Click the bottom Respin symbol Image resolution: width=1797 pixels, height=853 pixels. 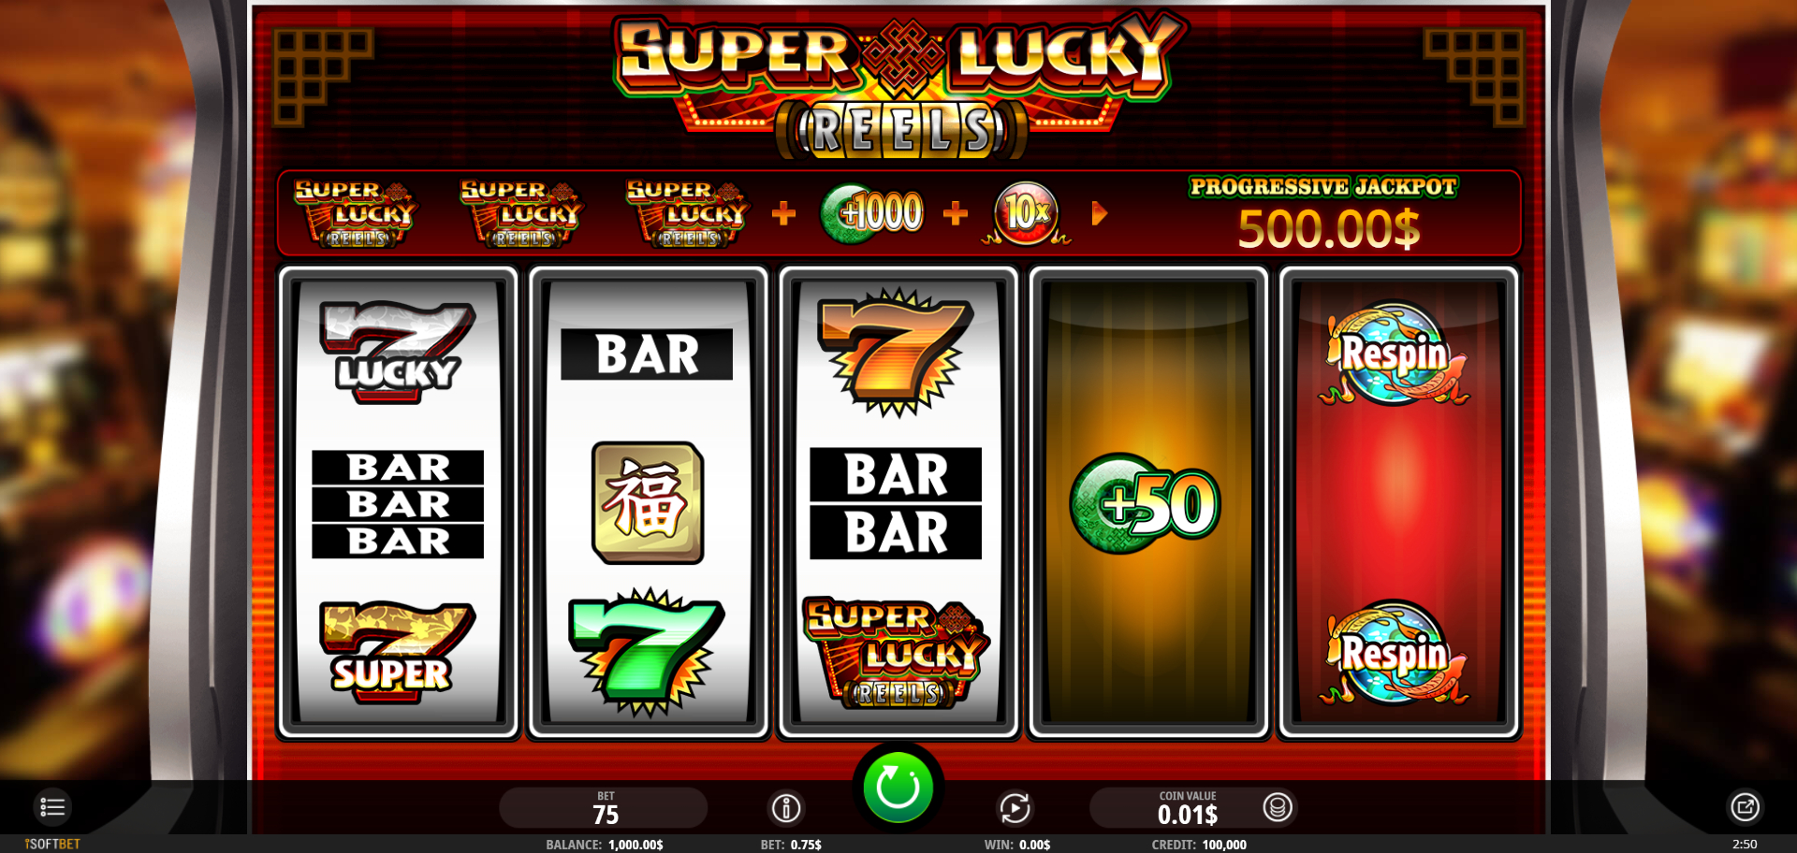pos(1395,653)
